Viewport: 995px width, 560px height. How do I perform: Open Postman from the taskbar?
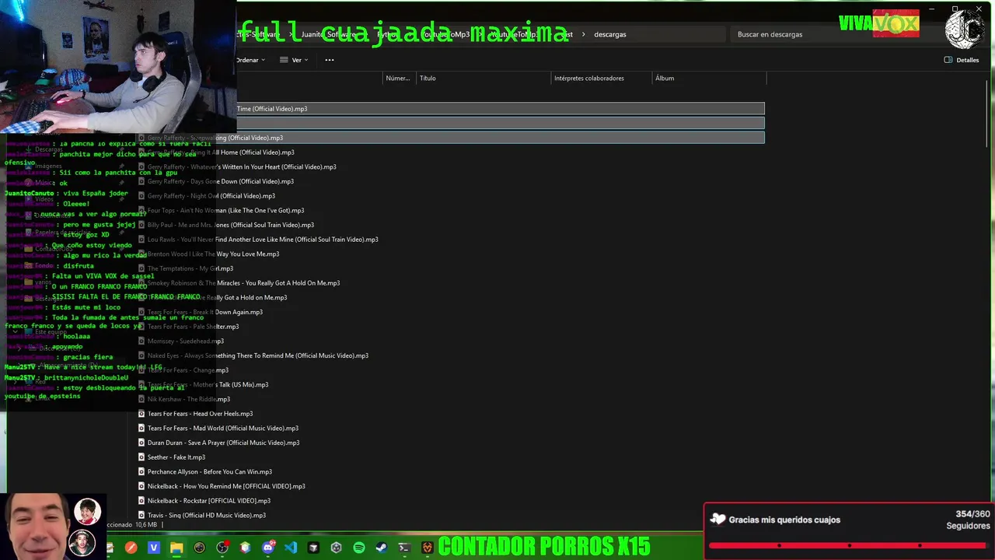click(131, 548)
